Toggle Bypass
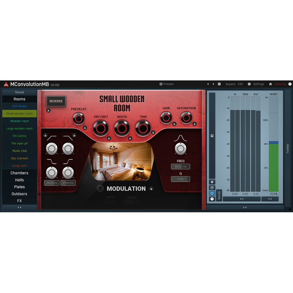 [x=230, y=84]
